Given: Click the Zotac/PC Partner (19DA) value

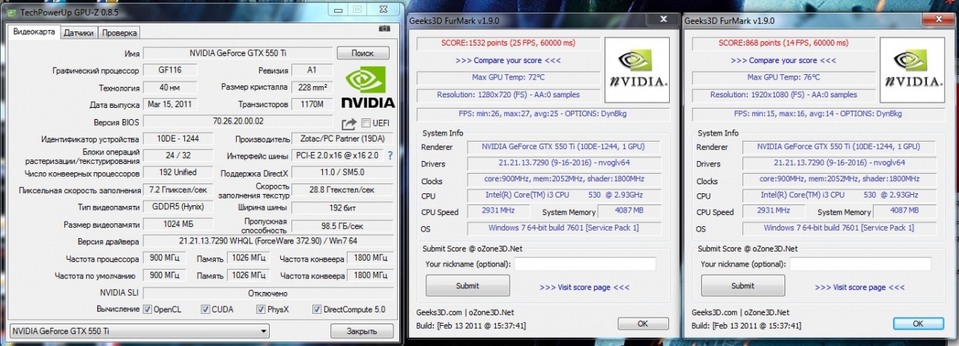Looking at the screenshot, I should [x=342, y=139].
